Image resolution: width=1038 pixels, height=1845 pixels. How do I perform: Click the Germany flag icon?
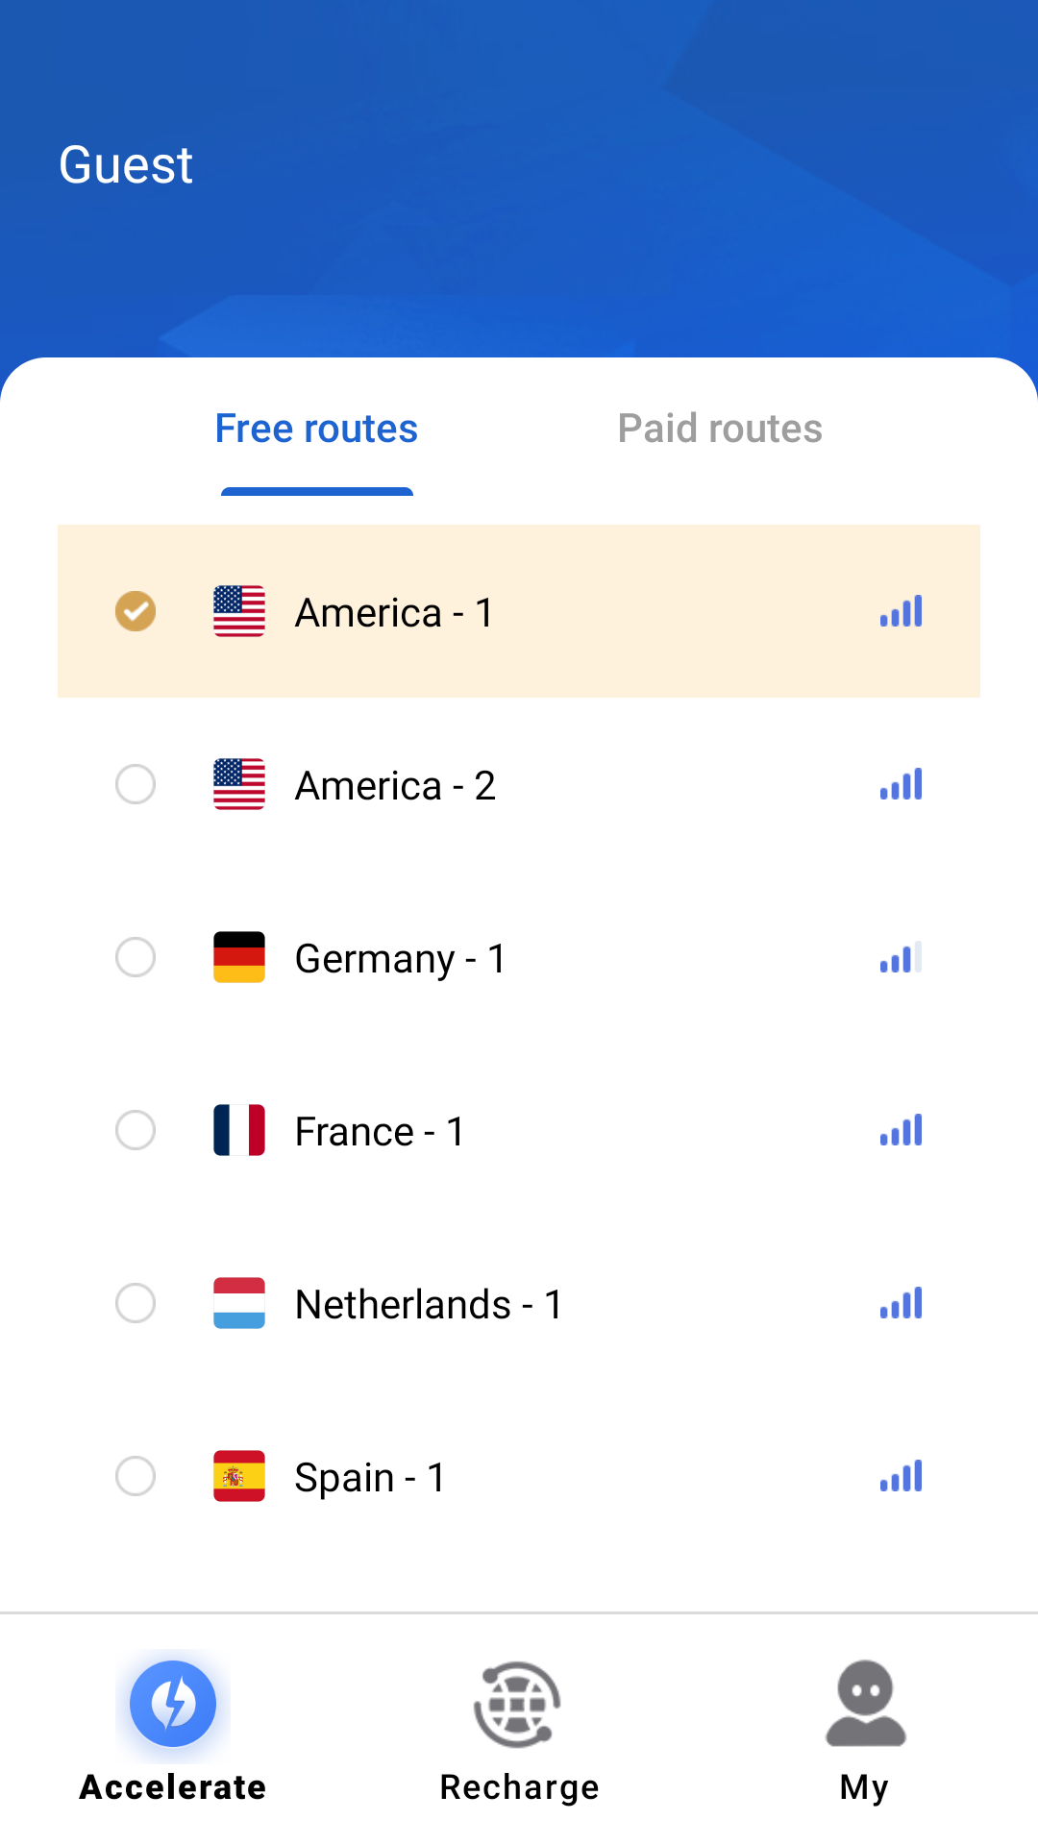click(x=239, y=957)
